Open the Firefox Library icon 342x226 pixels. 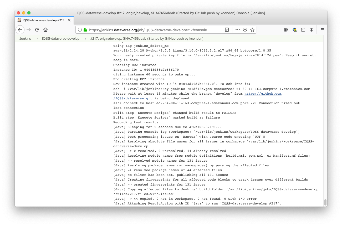pyautogui.click(x=286, y=30)
